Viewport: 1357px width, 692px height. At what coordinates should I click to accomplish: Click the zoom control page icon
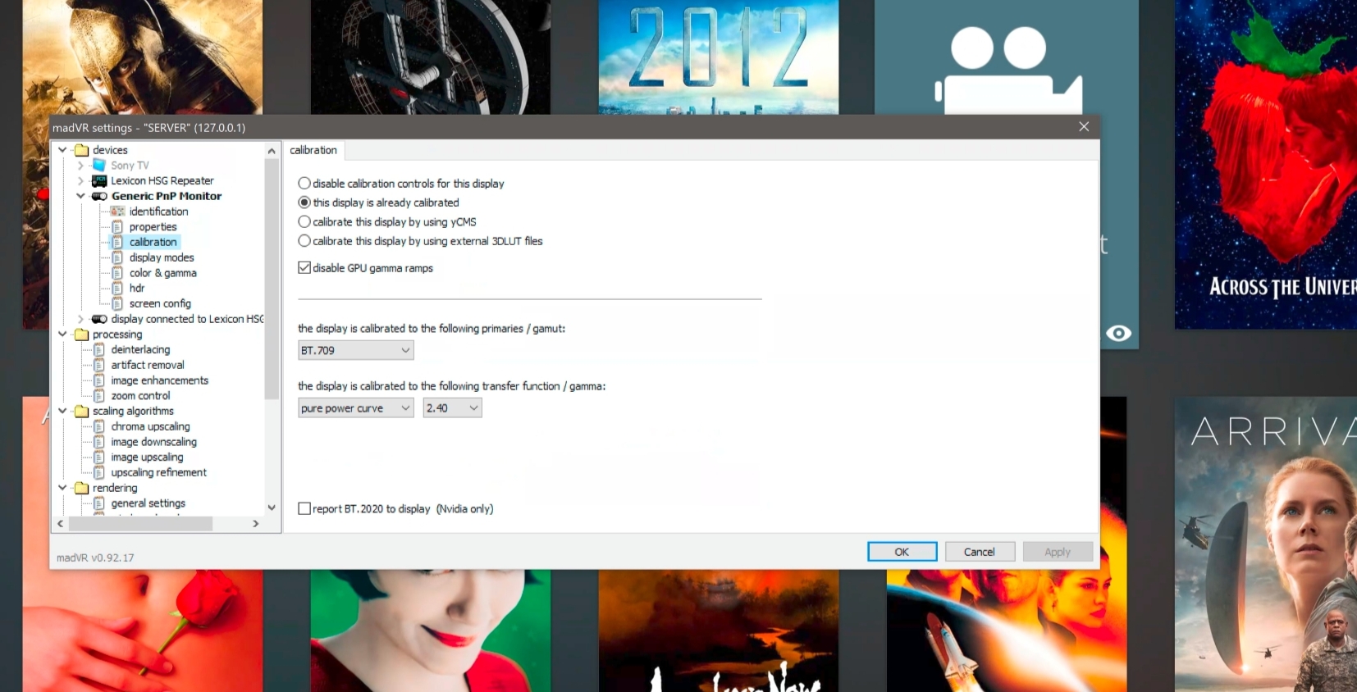[99, 396]
